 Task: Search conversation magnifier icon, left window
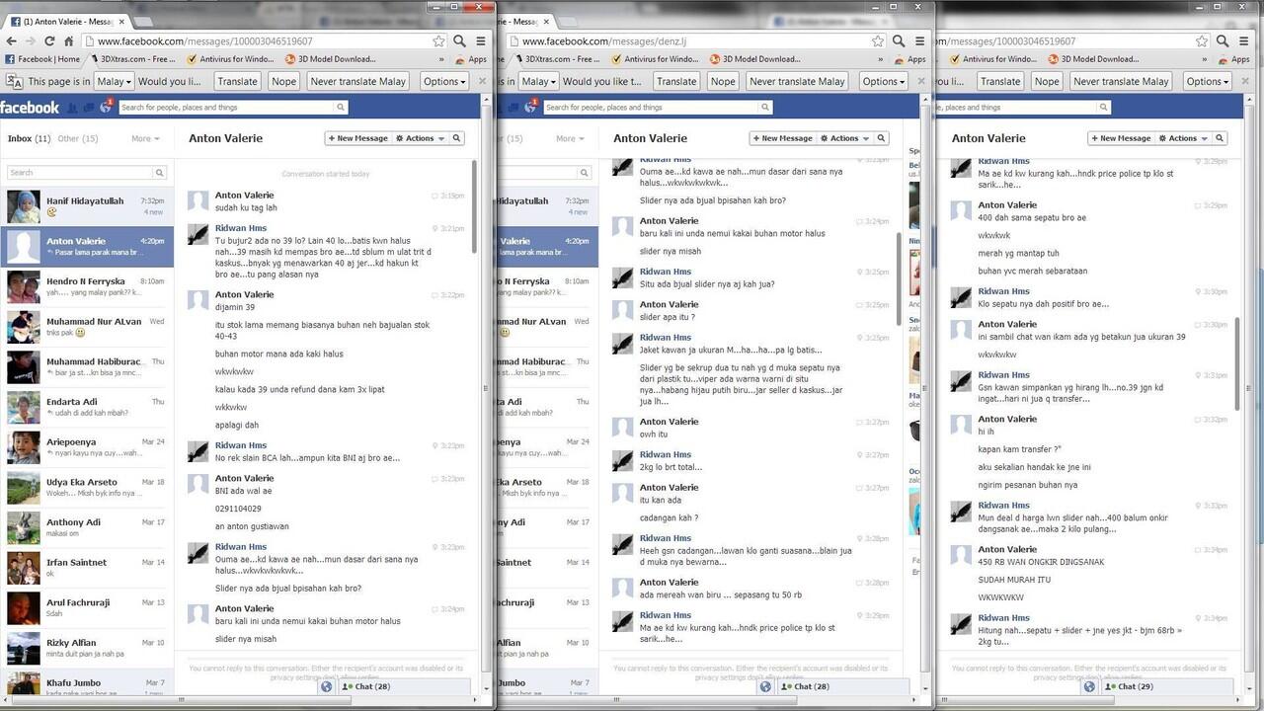[457, 138]
